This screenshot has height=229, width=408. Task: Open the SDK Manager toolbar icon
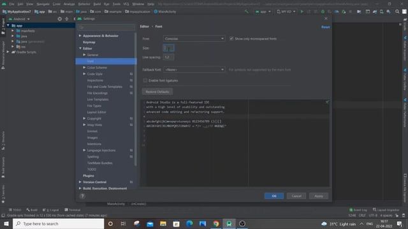[x=388, y=11]
